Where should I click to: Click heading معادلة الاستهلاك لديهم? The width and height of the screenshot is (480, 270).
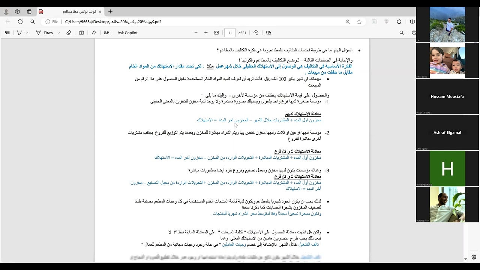303,114
